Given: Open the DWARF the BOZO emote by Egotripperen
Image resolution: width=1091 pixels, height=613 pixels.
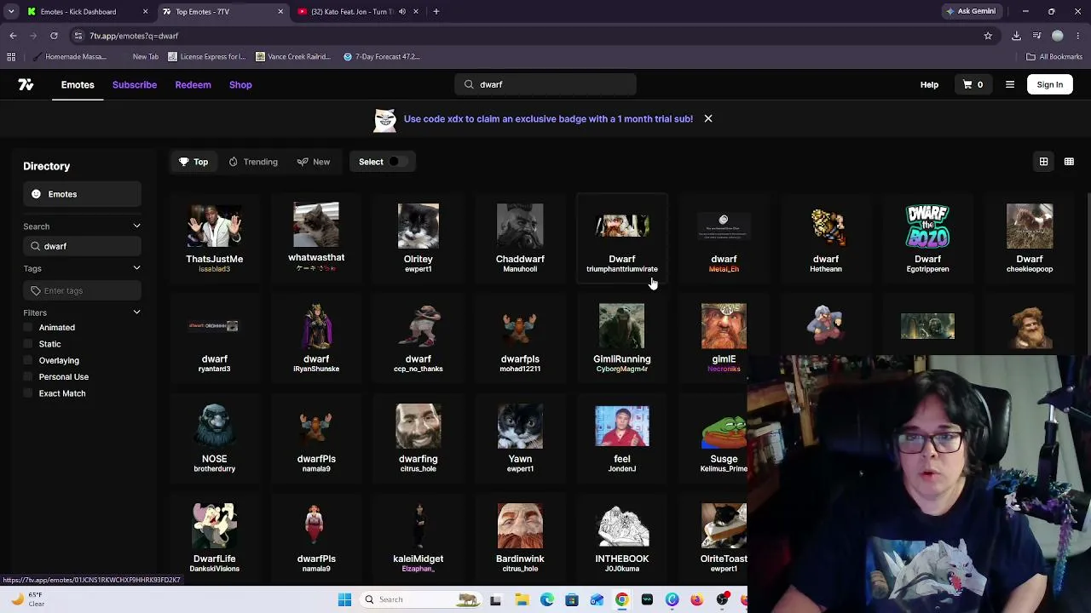Looking at the screenshot, I should [927, 237].
